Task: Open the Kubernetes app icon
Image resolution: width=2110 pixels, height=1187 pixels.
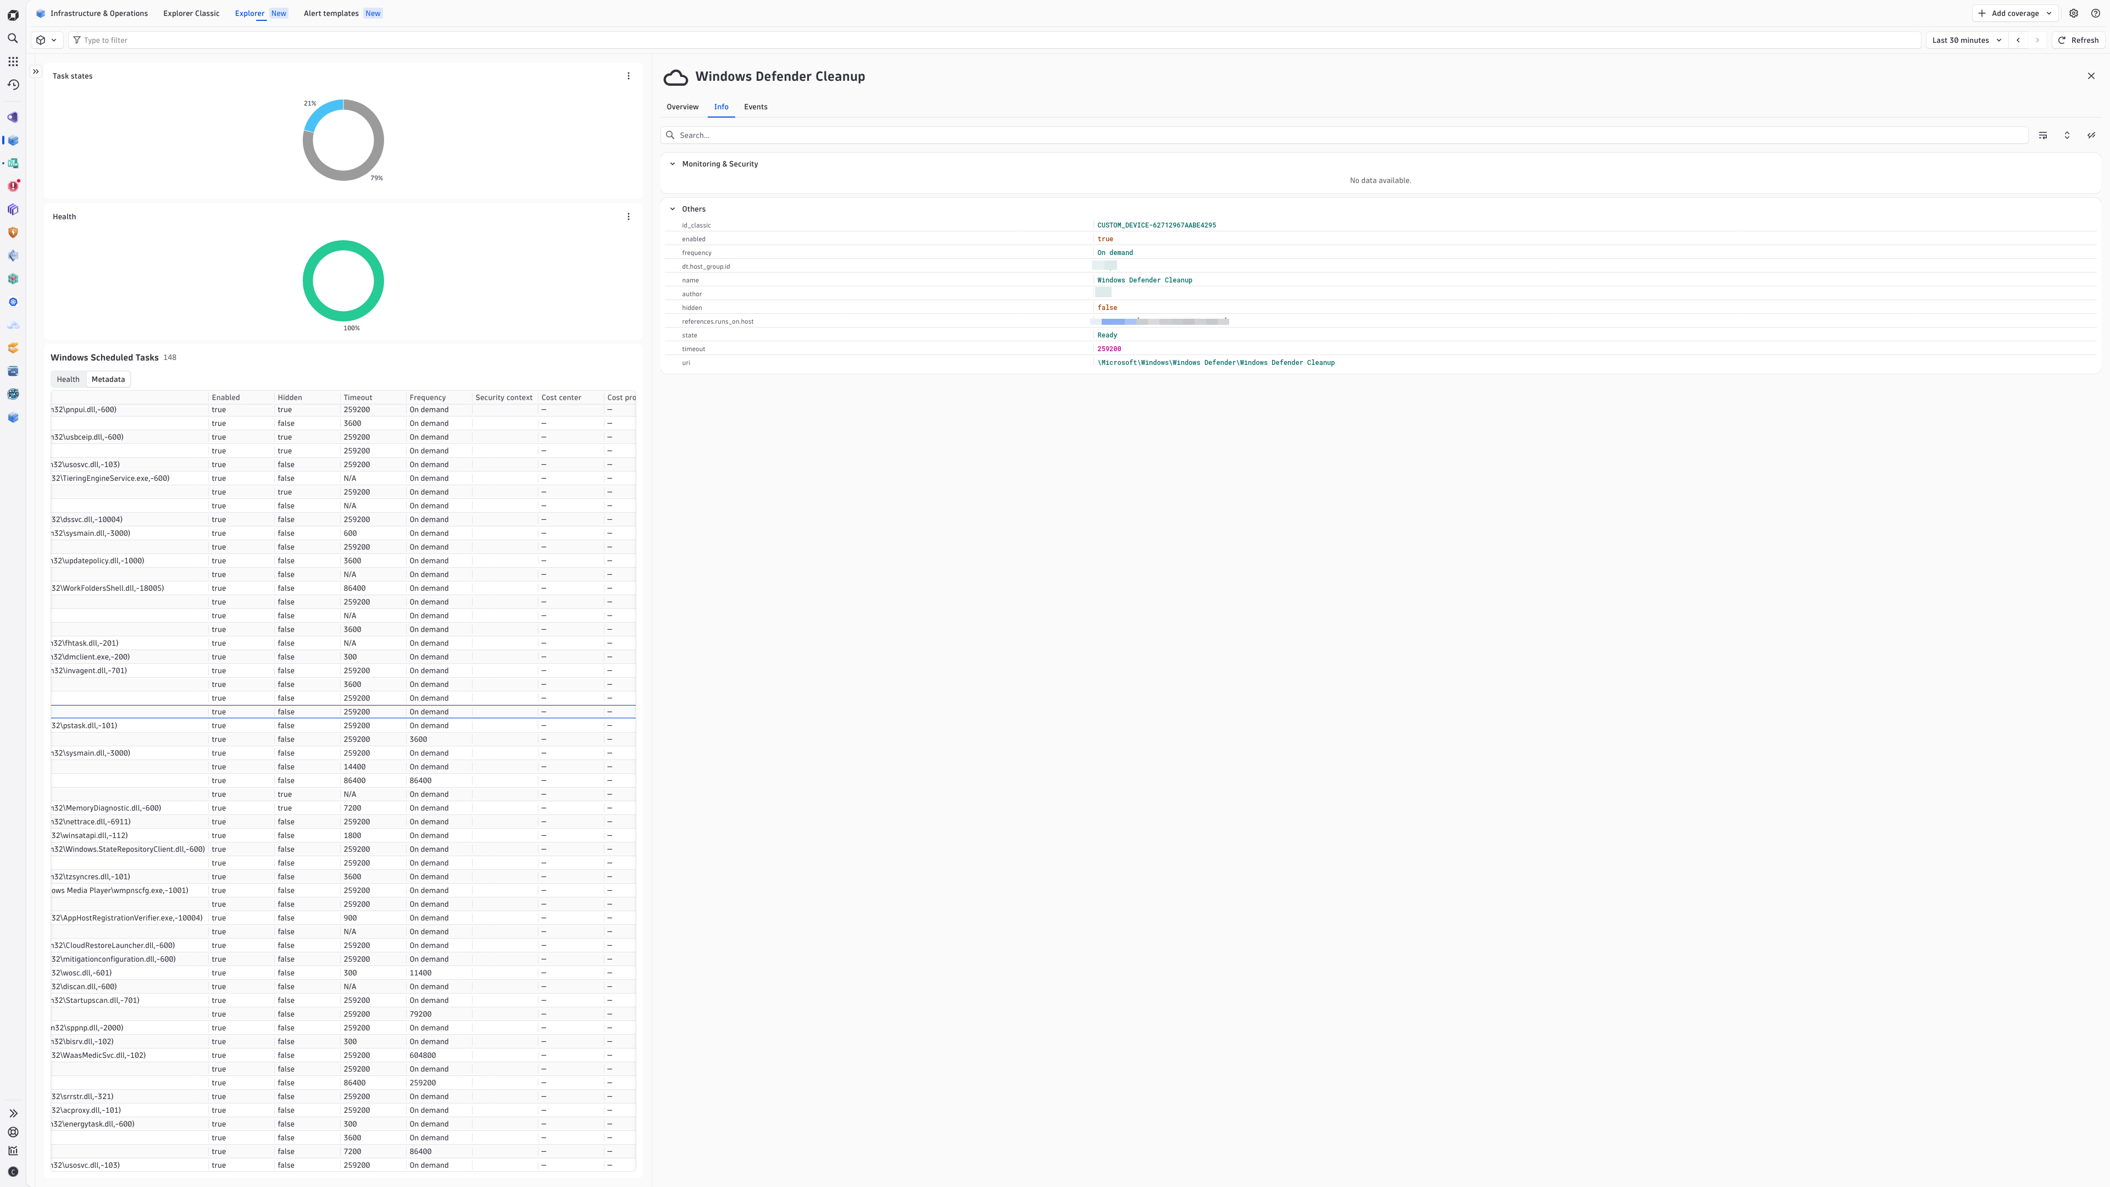Action: click(13, 302)
